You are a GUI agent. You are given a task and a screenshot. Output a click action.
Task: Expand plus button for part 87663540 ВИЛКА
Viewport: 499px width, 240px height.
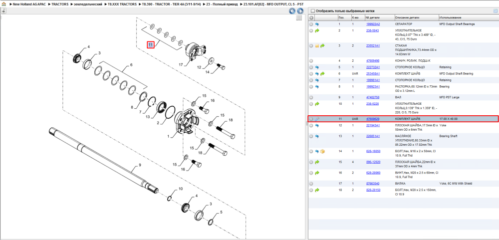pos(311,184)
